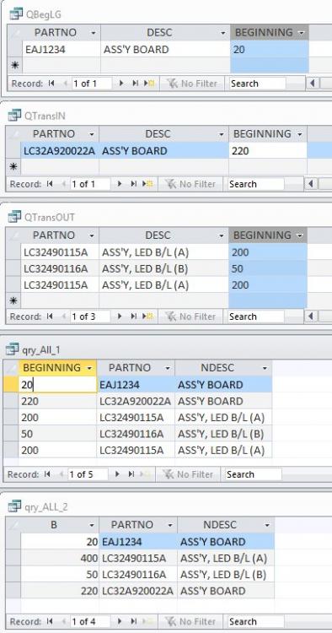Go to first record in QBegLG
This screenshot has height=633, width=332.
tap(51, 84)
